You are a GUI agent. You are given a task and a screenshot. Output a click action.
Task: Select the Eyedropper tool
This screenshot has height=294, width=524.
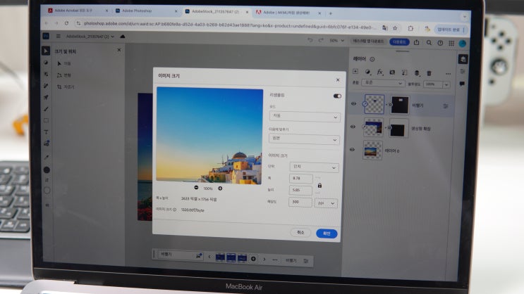[x=47, y=157]
